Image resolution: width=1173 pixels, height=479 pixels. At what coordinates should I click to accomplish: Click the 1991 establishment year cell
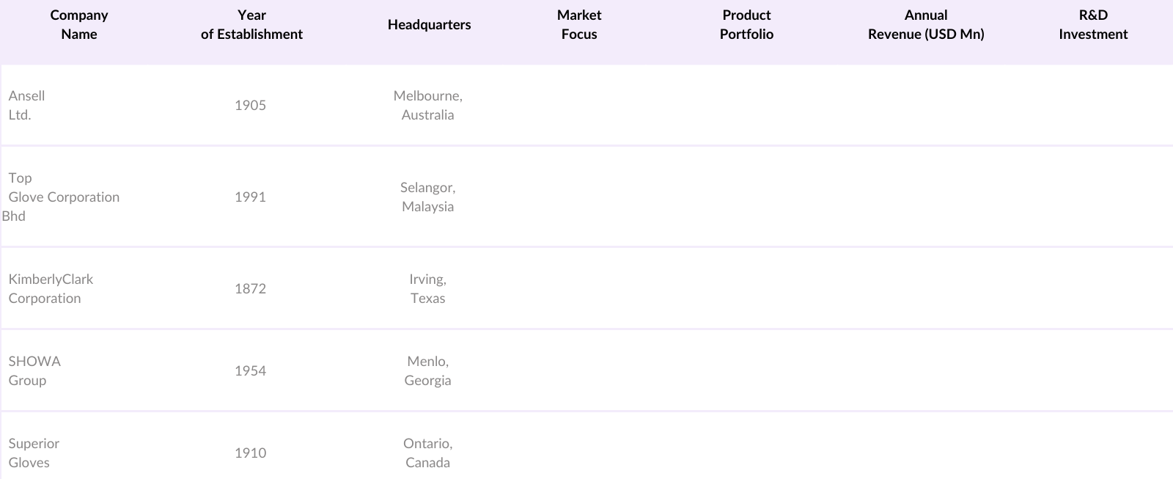tap(250, 197)
